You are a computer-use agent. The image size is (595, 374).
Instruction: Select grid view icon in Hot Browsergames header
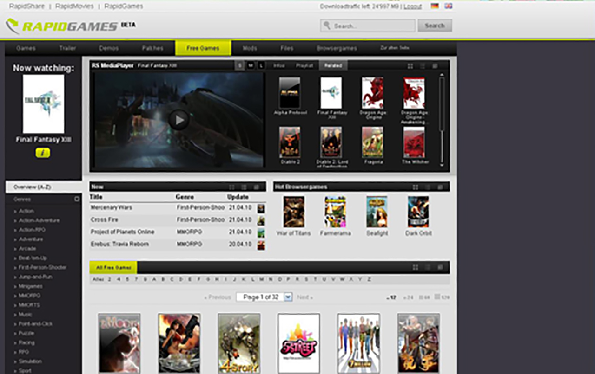[416, 187]
